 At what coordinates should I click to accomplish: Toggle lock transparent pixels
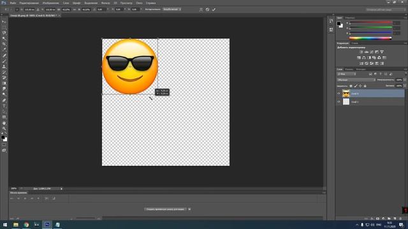pos(351,86)
